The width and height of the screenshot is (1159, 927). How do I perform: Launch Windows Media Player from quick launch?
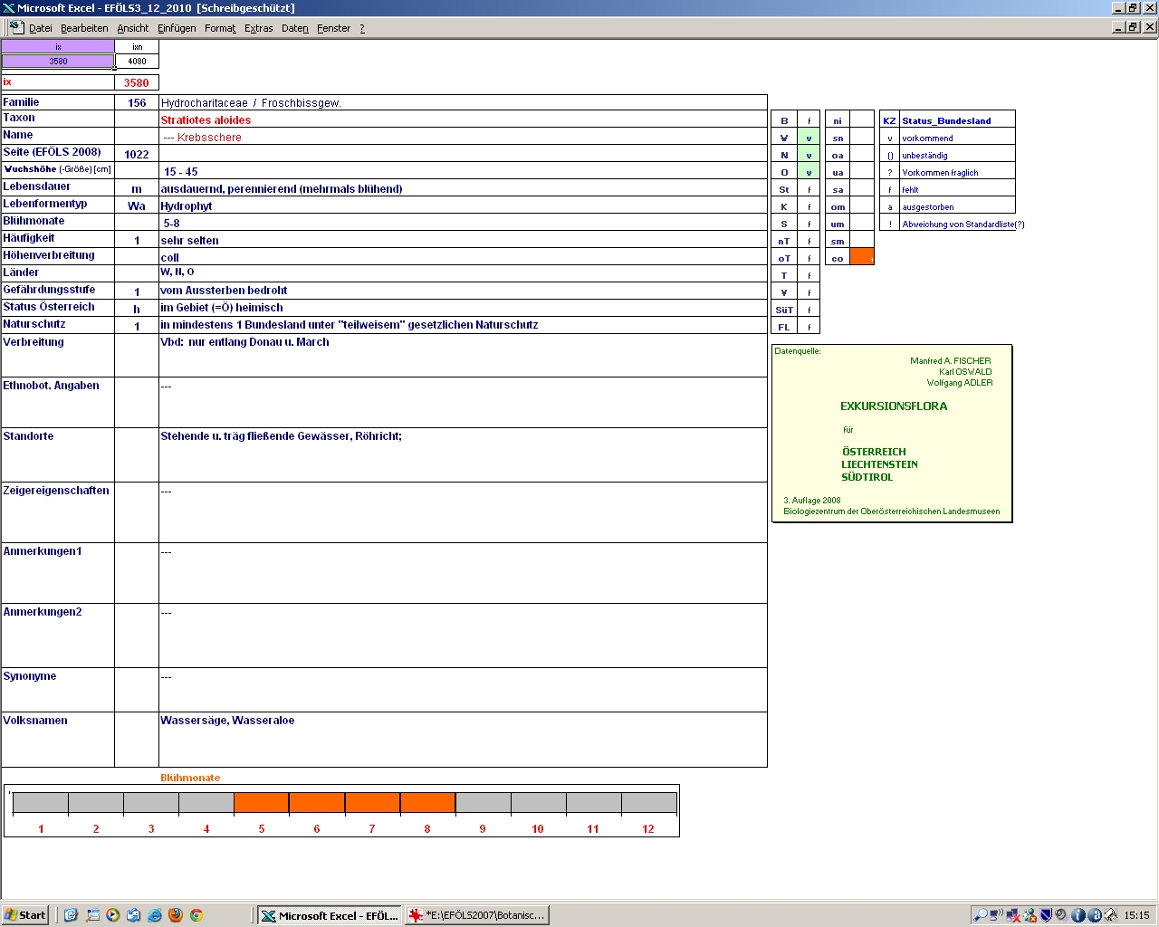(x=113, y=915)
